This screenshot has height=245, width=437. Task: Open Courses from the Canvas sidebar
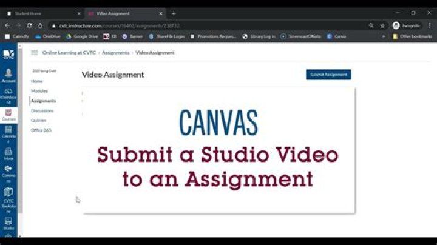click(8, 115)
